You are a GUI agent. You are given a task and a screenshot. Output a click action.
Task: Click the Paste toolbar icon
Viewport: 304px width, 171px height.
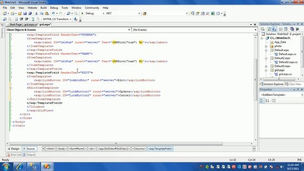[47, 13]
